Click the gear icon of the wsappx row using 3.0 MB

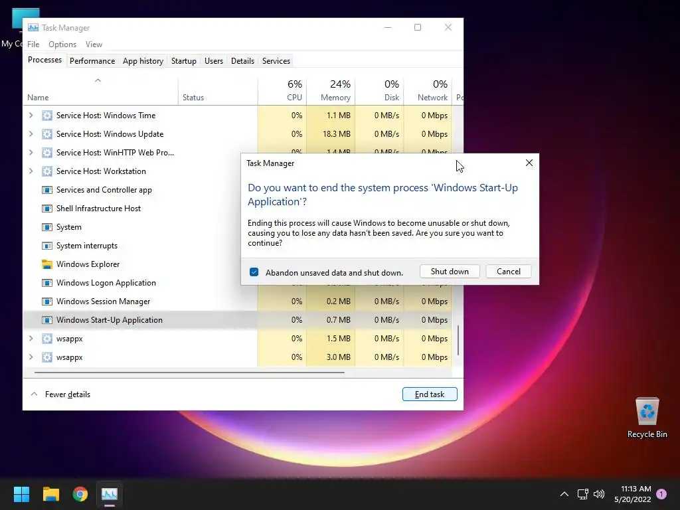[x=47, y=357]
